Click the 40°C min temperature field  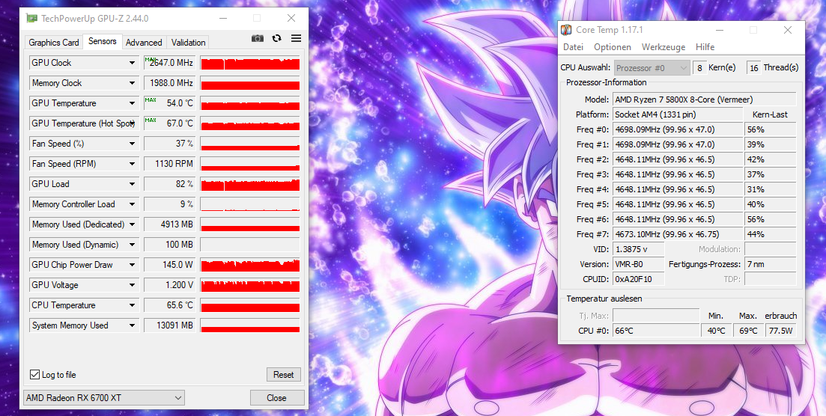[716, 331]
